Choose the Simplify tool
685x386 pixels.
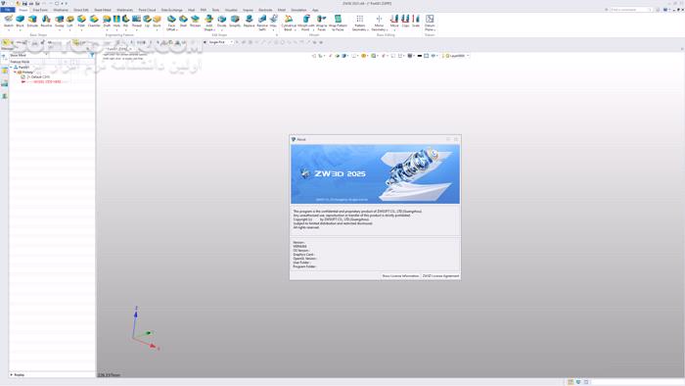pos(235,21)
